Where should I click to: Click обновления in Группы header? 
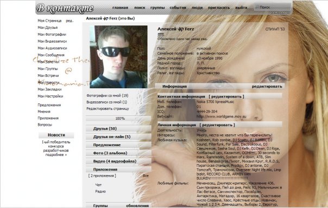point(137,205)
